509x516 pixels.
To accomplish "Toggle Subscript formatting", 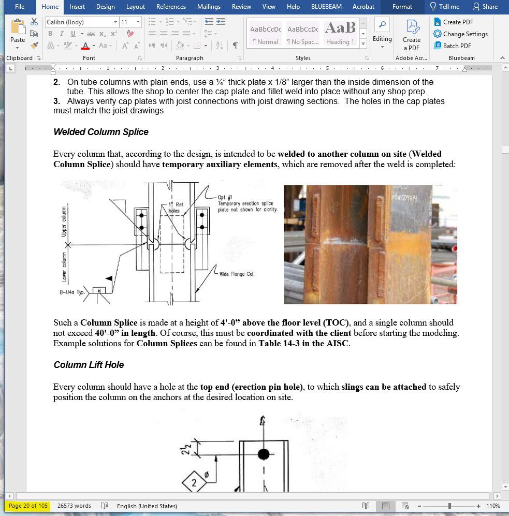I will pyautogui.click(x=103, y=34).
